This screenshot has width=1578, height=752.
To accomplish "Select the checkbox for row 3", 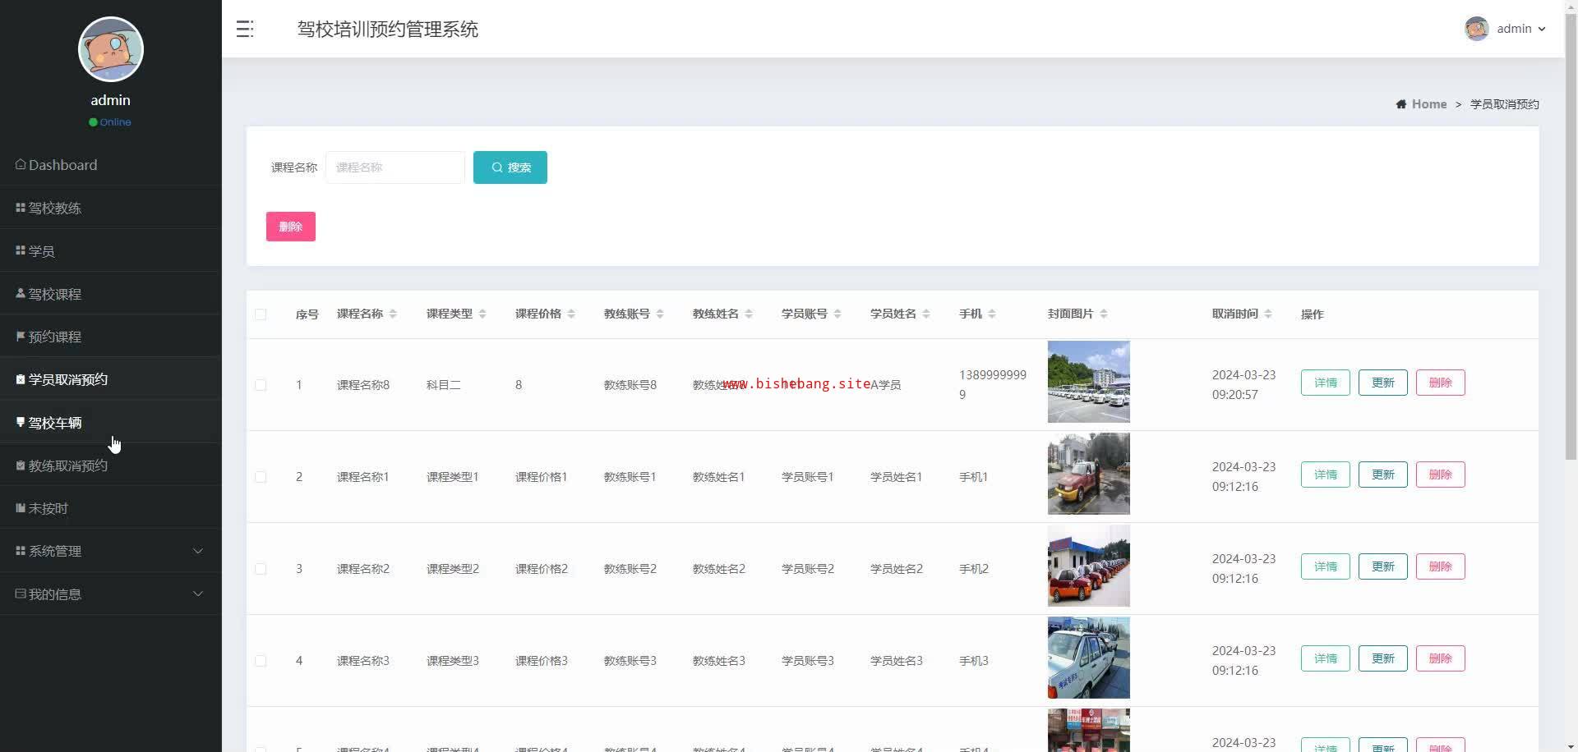I will (x=261, y=569).
